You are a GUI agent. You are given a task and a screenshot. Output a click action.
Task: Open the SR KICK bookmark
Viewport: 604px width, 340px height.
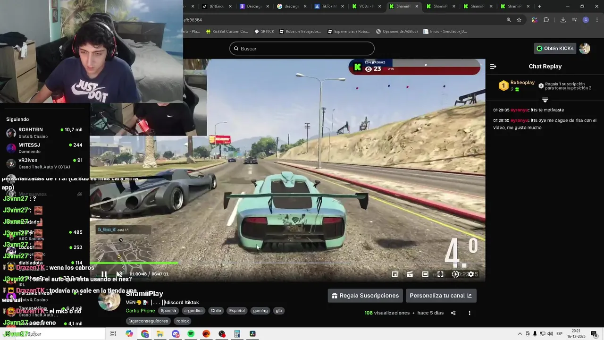pos(264,32)
